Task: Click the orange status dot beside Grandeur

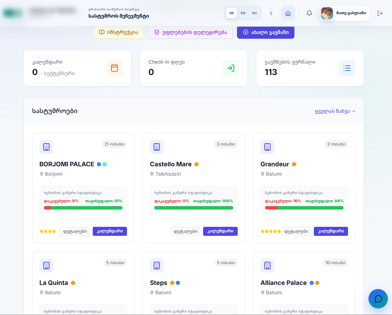Action: pos(294,164)
